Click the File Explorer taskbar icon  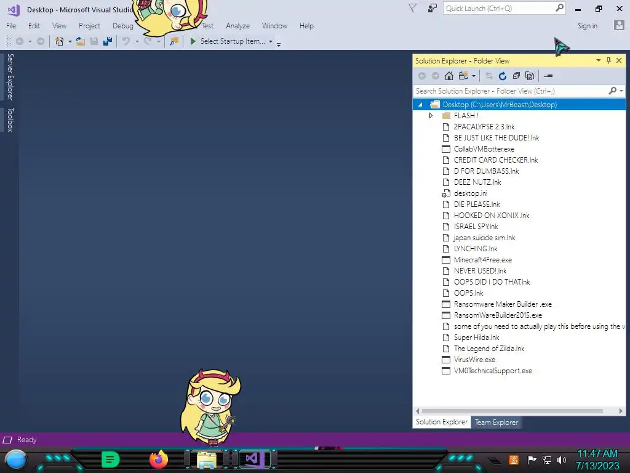coord(207,459)
